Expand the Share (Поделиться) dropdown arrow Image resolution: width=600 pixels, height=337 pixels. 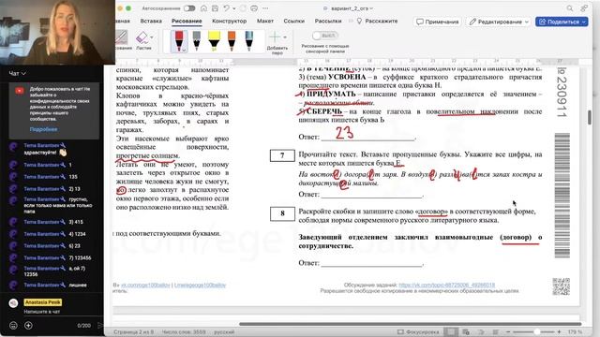tap(584, 22)
